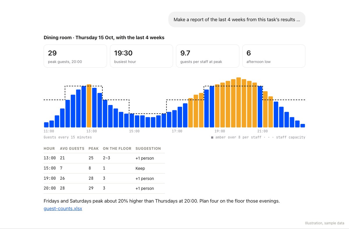Click the 19:00 label on the chart axis
Viewport: 349px width, 229px height.
click(220, 131)
